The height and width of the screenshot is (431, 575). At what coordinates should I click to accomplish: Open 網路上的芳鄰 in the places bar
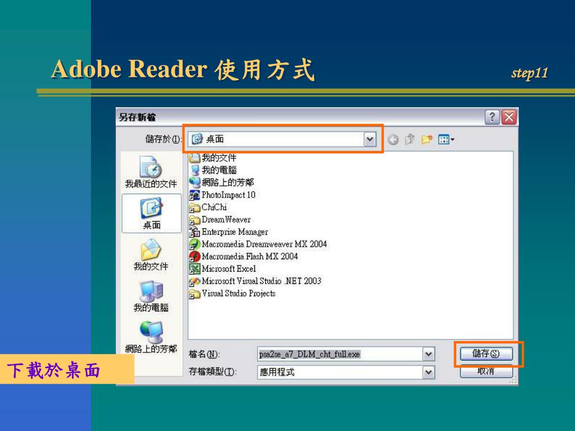(150, 337)
